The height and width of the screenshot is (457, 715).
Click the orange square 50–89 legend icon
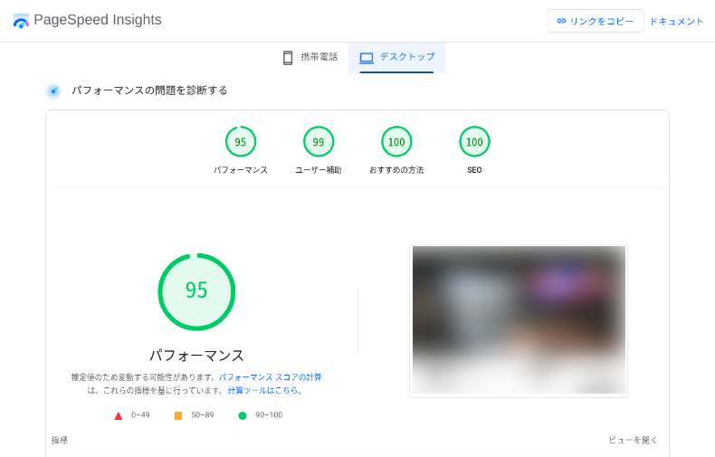[x=178, y=415]
